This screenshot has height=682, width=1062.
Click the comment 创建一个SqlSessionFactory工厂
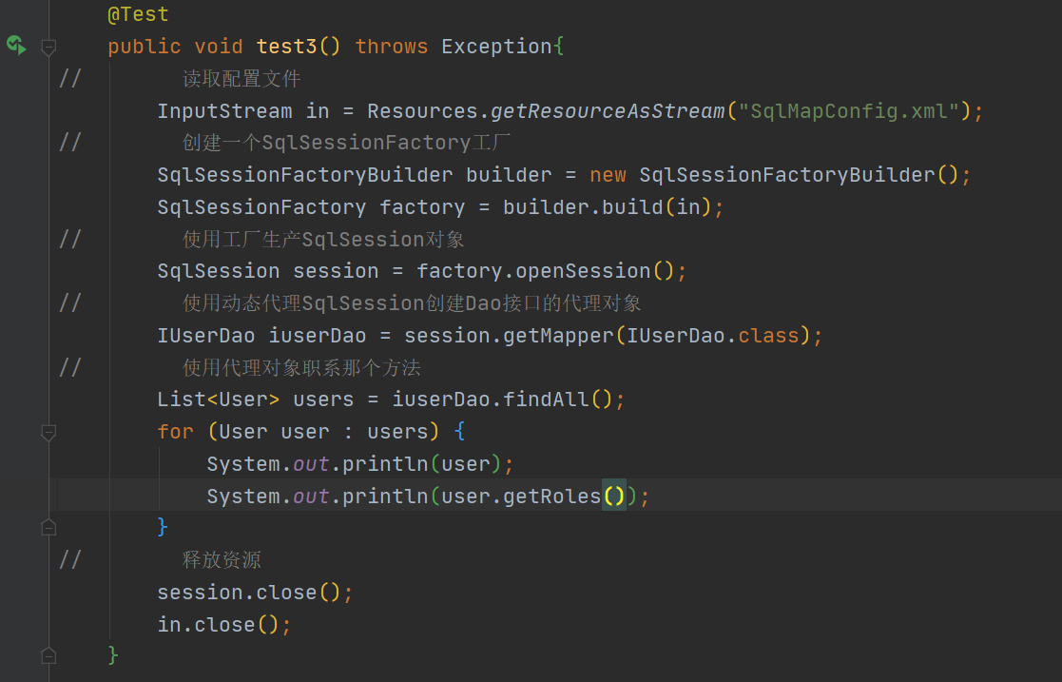click(x=346, y=143)
